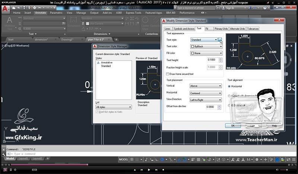Image resolution: width=298 pixels, height=174 pixels.
Task: Toggle transparency icon in status bar
Action: tap(199, 159)
